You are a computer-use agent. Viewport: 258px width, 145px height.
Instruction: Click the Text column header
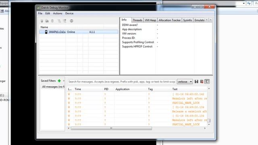175,89
